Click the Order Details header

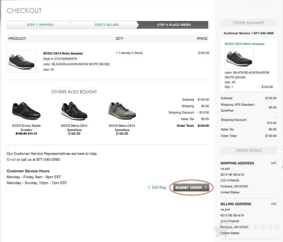click(249, 150)
